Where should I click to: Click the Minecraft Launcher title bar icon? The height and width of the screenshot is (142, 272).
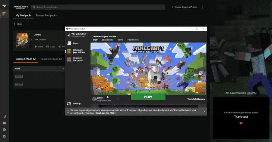[x=67, y=29]
